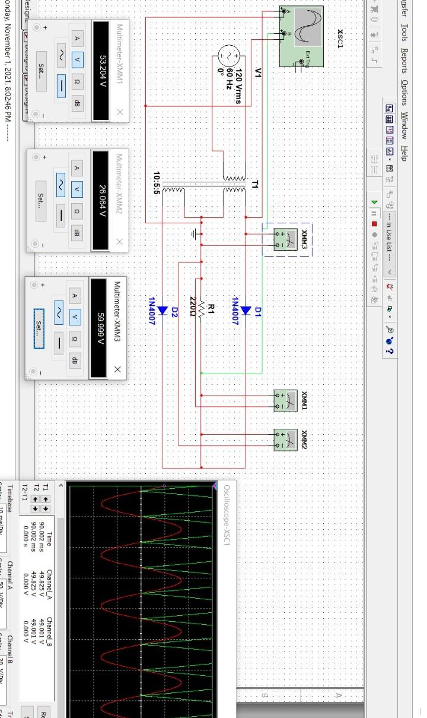427x718 pixels.
Task: Click the Oscilloscope-XSC1 title bar
Action: (227, 600)
